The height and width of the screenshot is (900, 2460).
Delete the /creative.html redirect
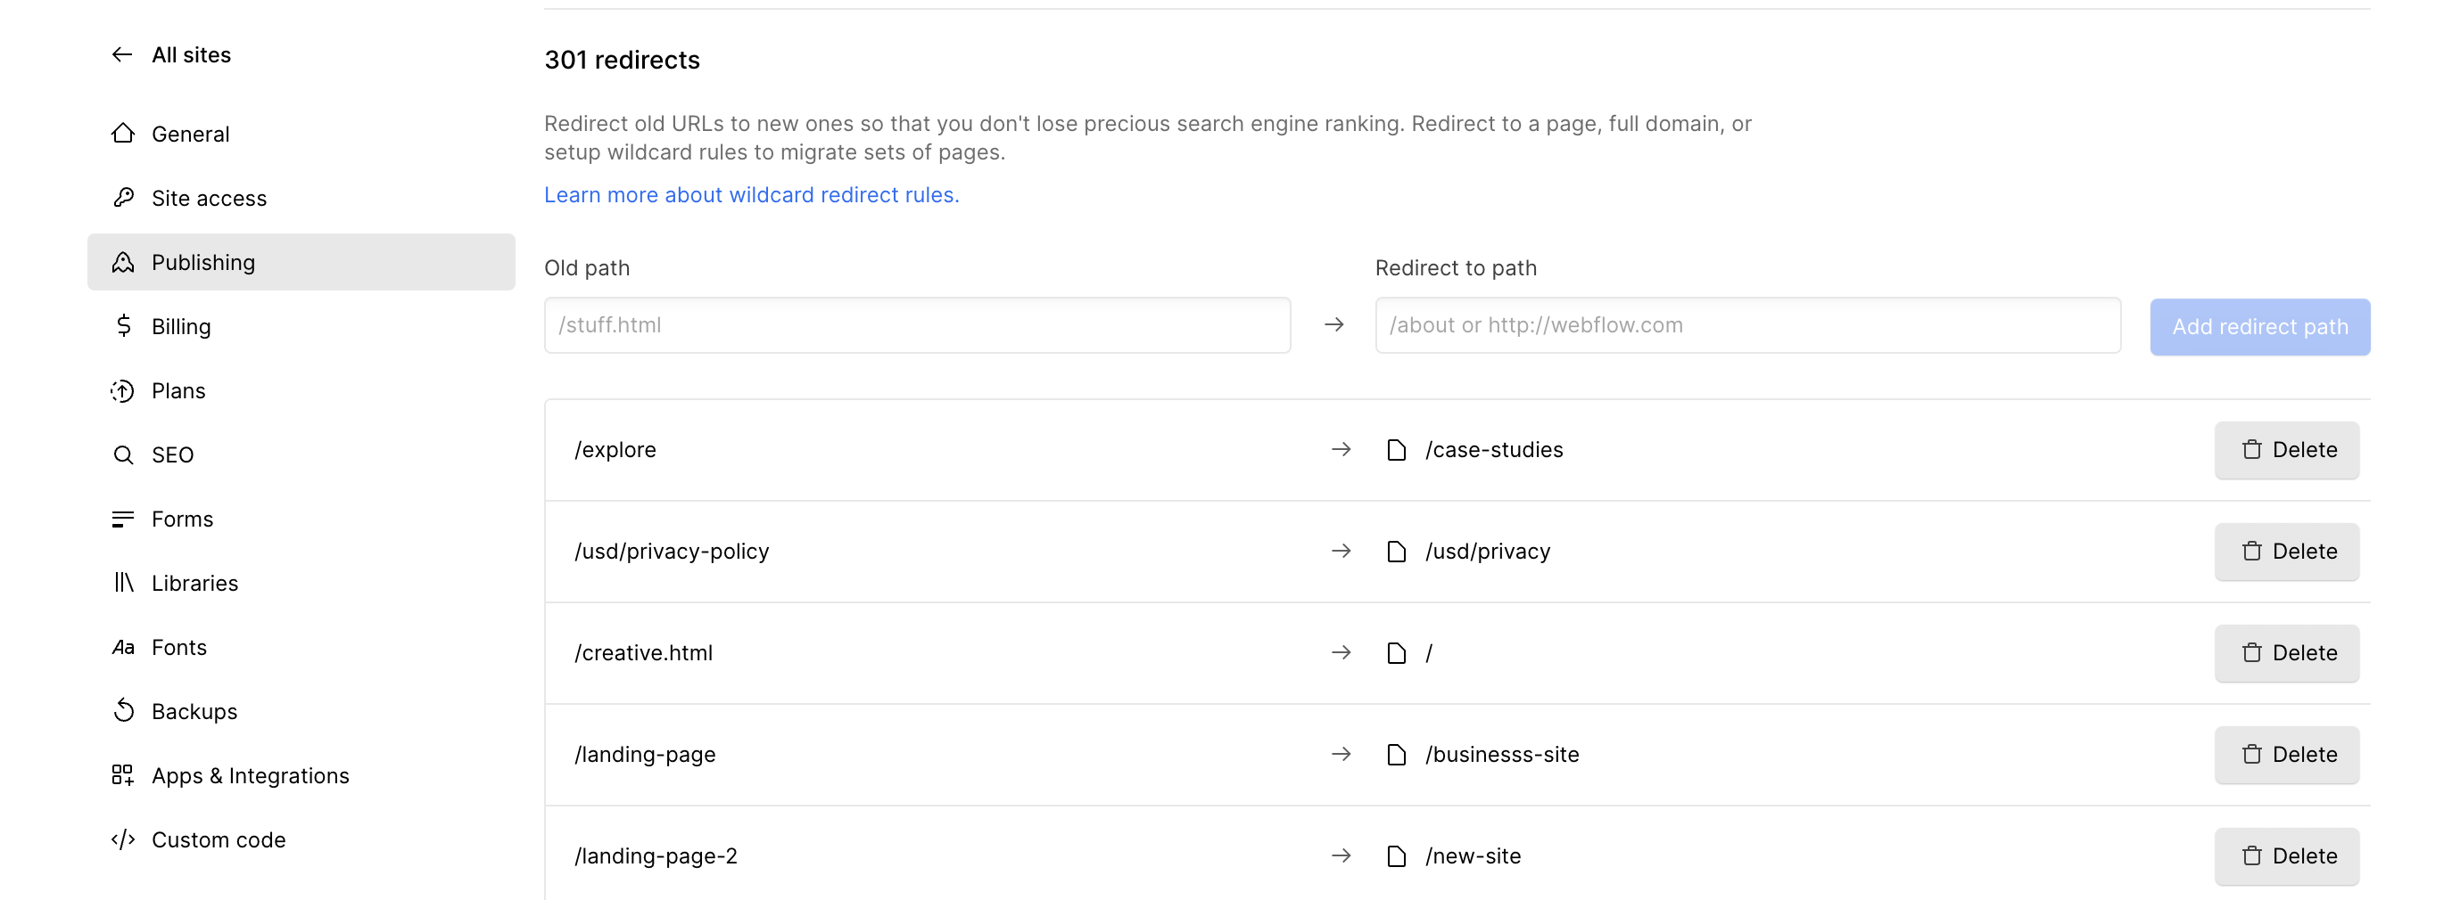tap(2287, 653)
